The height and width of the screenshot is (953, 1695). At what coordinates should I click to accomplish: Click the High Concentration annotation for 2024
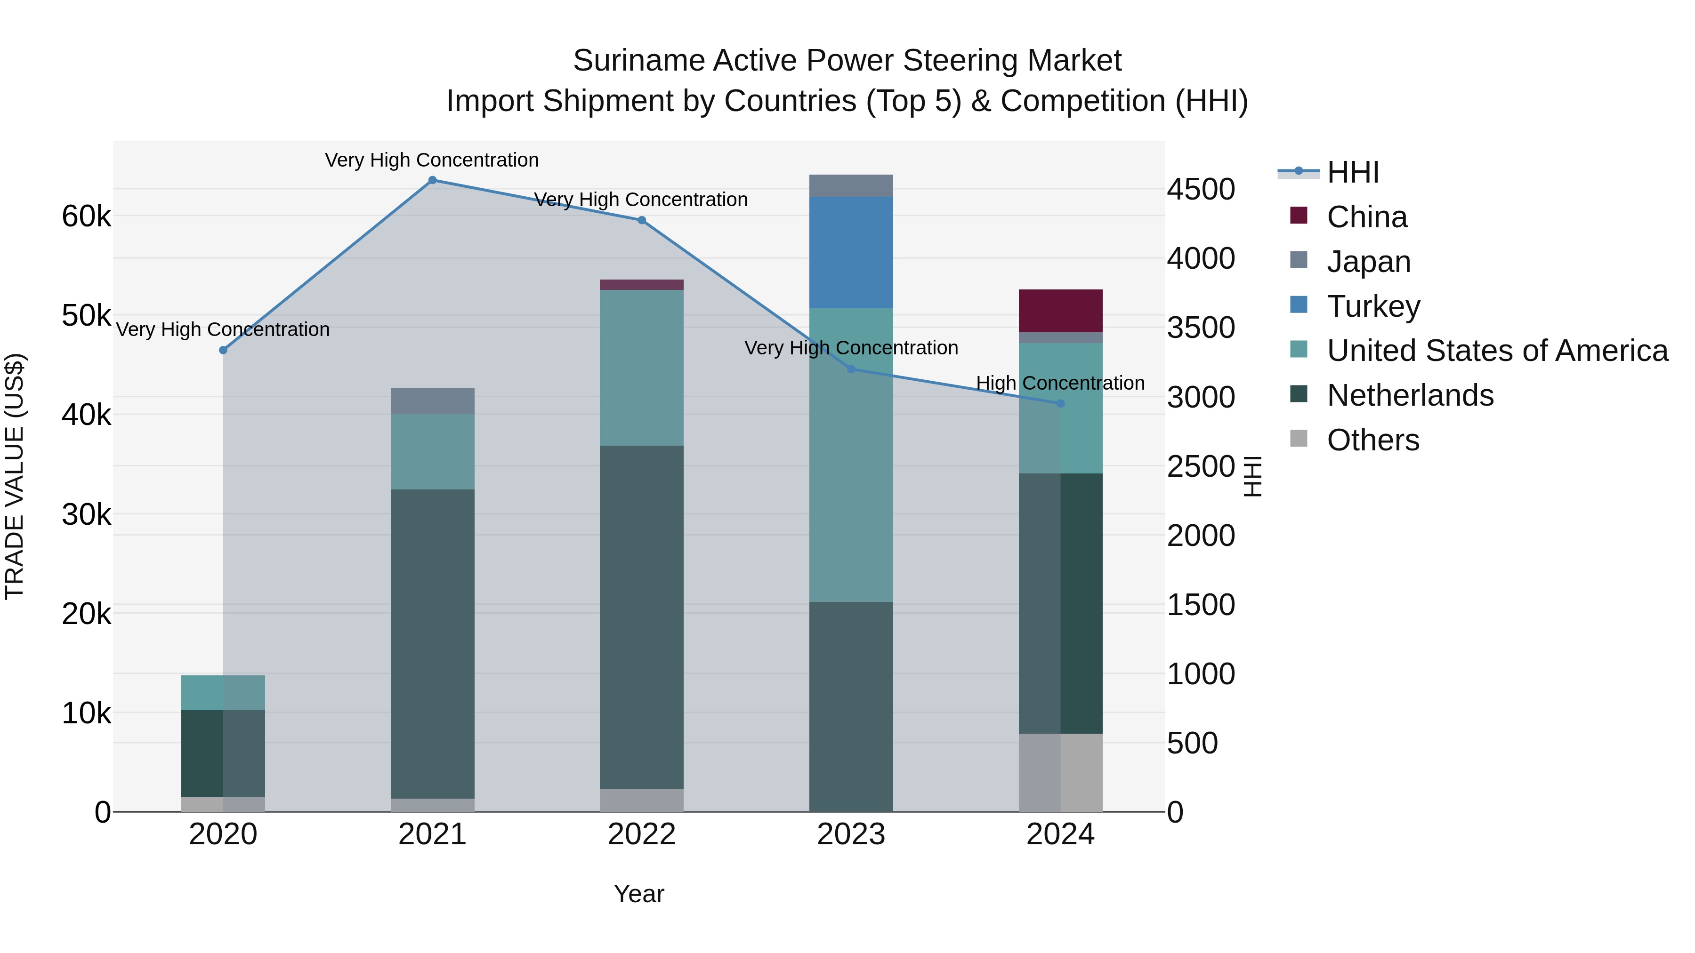click(1060, 383)
